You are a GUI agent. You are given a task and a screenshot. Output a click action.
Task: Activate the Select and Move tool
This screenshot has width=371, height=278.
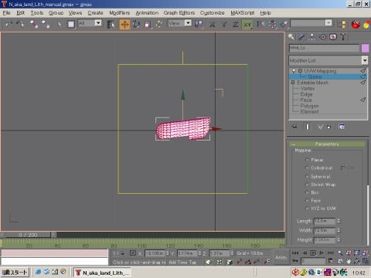tap(124, 25)
